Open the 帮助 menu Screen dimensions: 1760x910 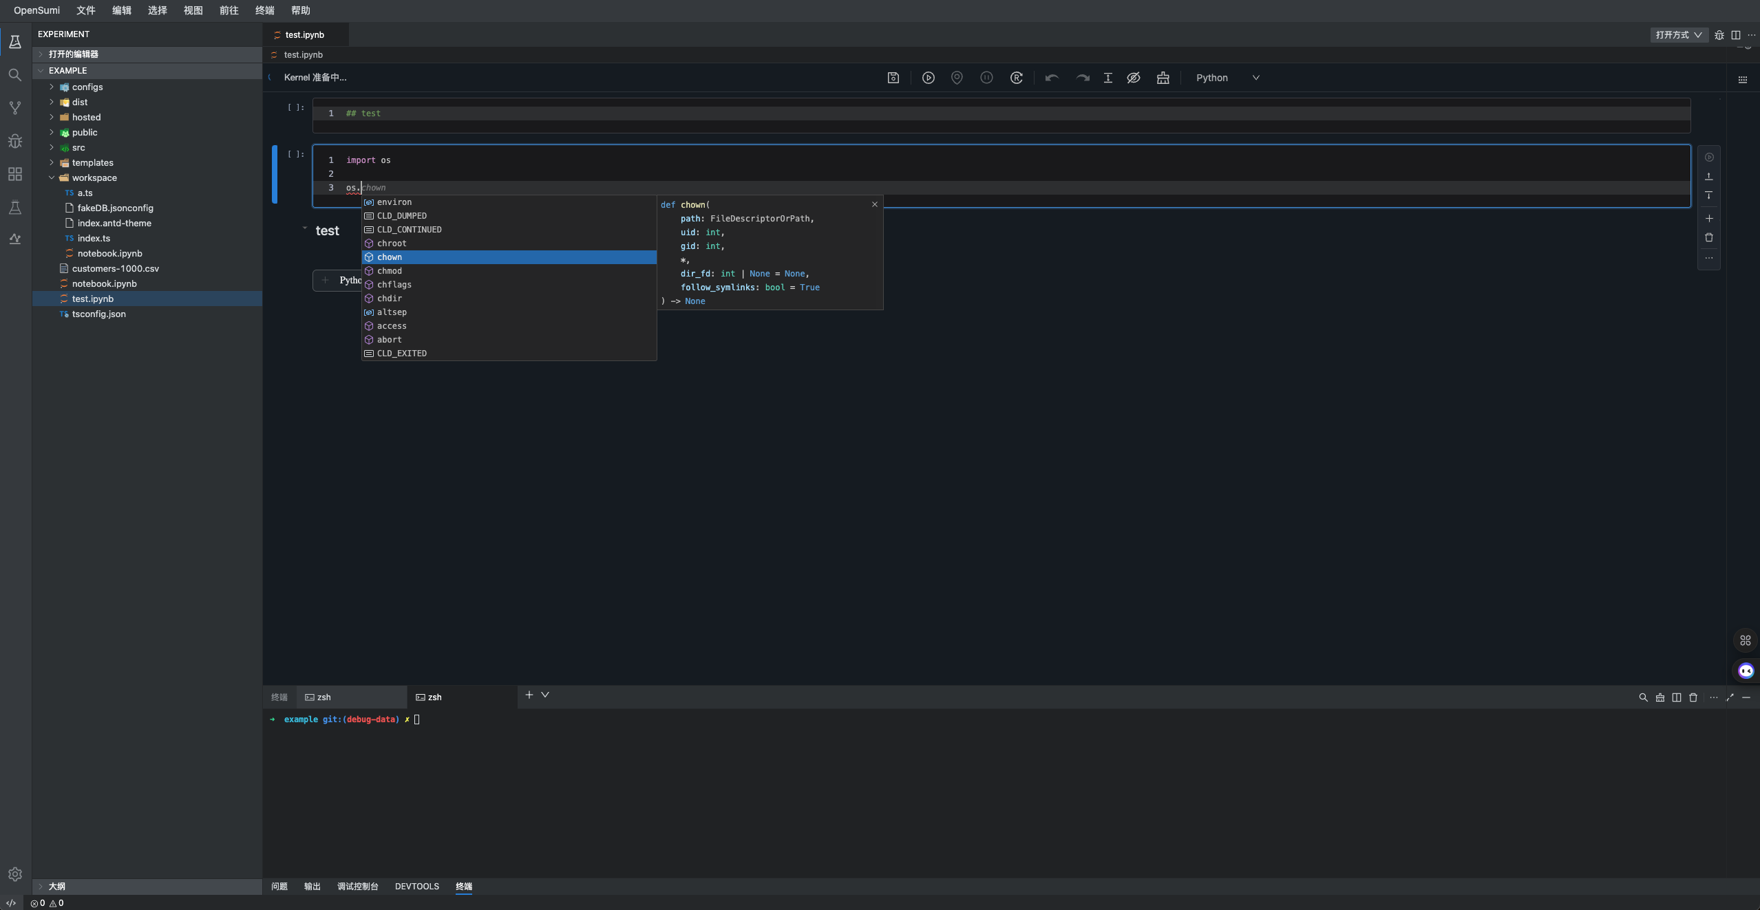pyautogui.click(x=301, y=10)
